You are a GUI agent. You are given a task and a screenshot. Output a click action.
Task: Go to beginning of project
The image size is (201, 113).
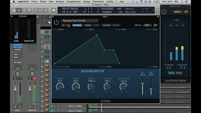[x=53, y=10]
